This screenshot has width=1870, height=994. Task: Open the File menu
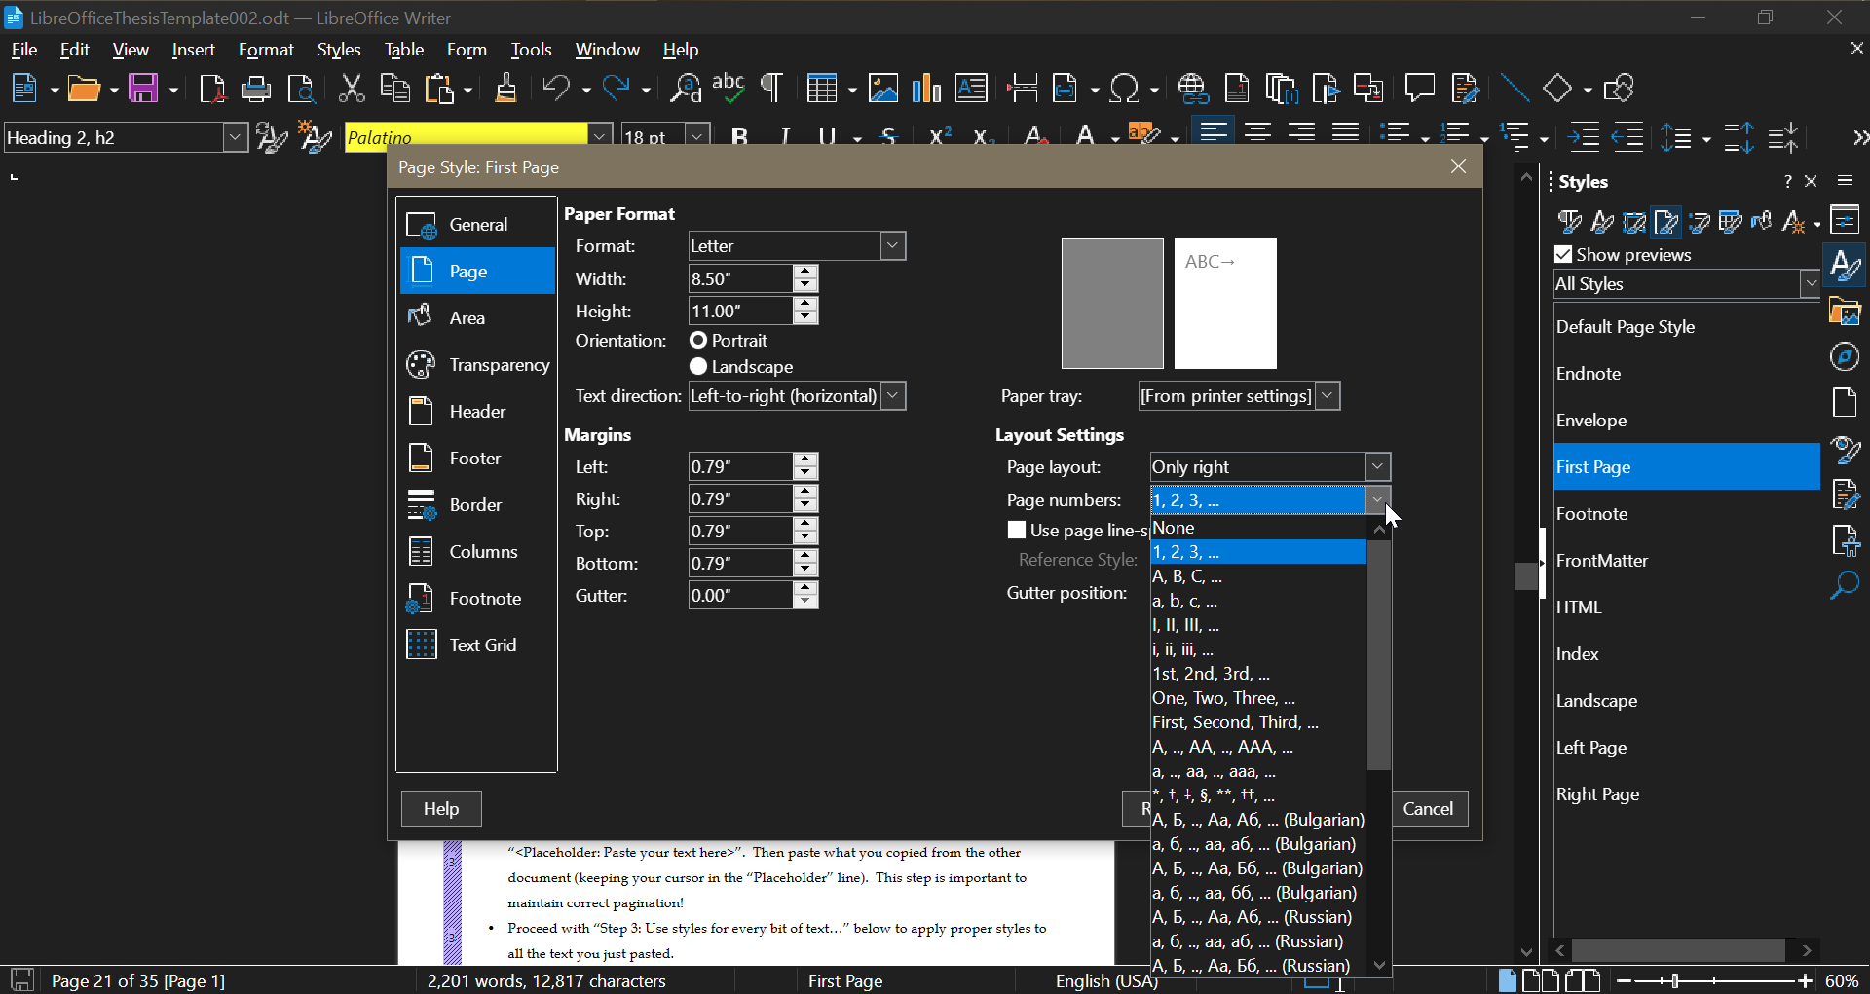(x=23, y=50)
